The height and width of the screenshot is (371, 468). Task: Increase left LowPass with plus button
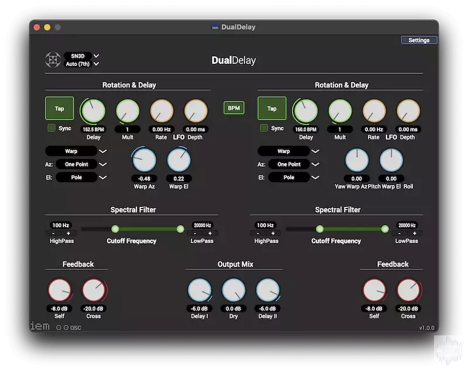(x=210, y=233)
